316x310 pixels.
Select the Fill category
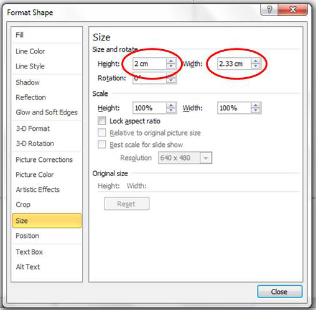tap(47, 35)
